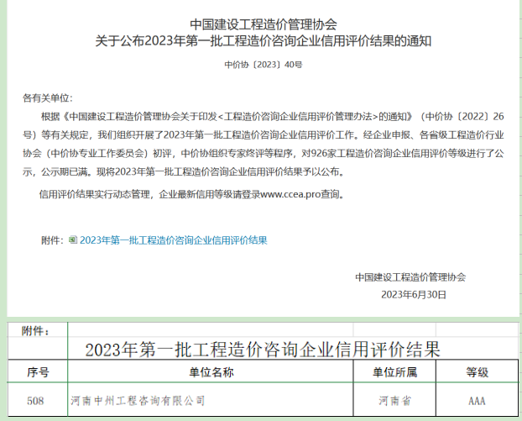The width and height of the screenshot is (522, 421).
Task: Select the 单位名称 column header cell
Action: pyautogui.click(x=211, y=371)
